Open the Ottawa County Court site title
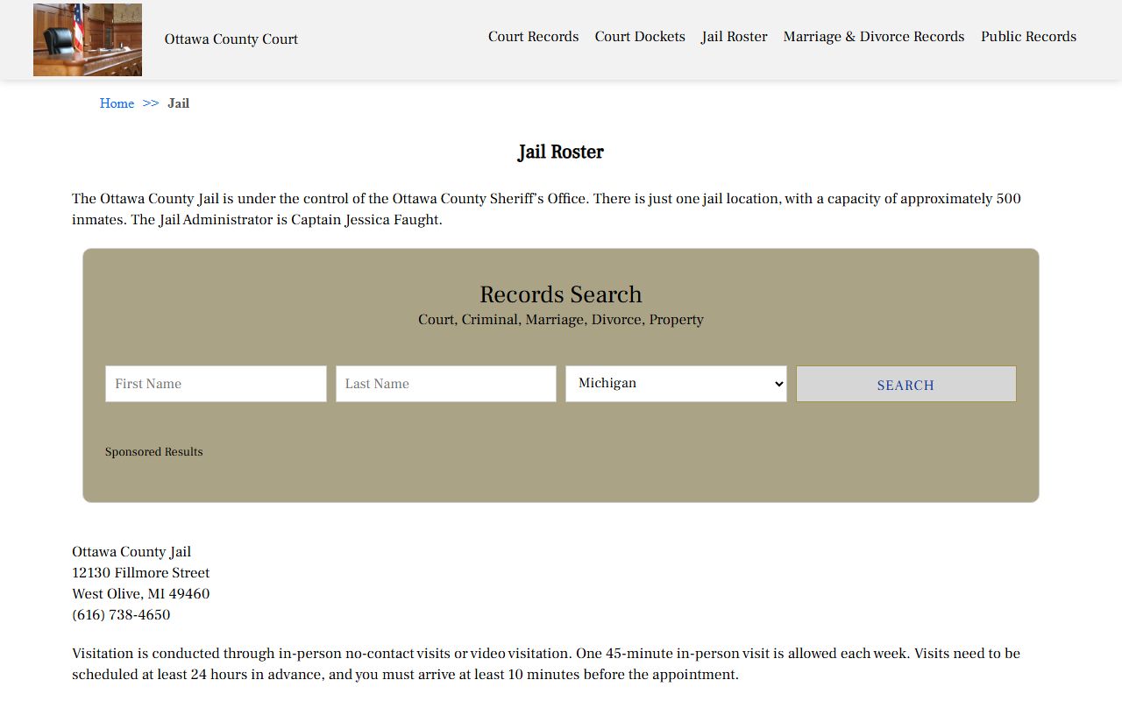This screenshot has height=701, width=1122. [x=231, y=39]
